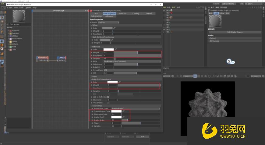The height and width of the screenshot is (145, 265).
Task: Switch to the Multi-SSS tab
Action: coord(122,13)
